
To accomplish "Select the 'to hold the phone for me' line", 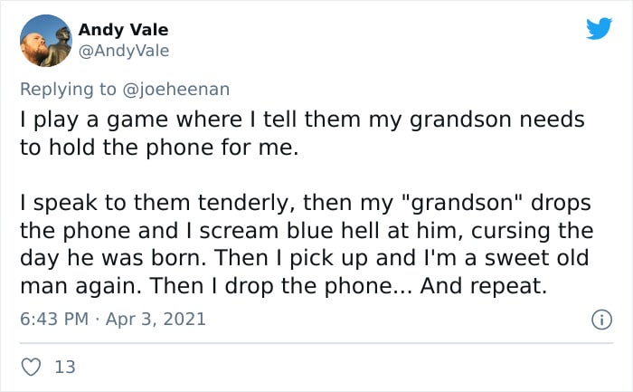I will 159,147.
